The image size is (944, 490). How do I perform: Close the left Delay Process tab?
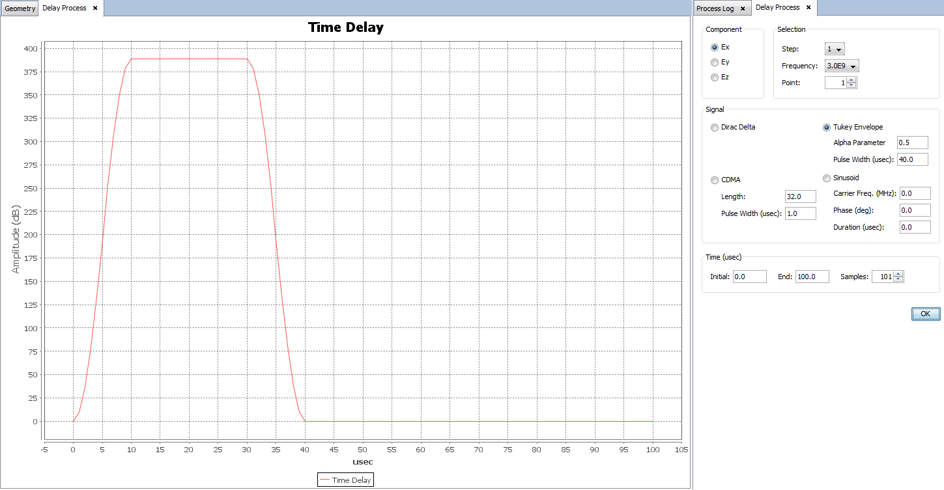pyautogui.click(x=95, y=8)
